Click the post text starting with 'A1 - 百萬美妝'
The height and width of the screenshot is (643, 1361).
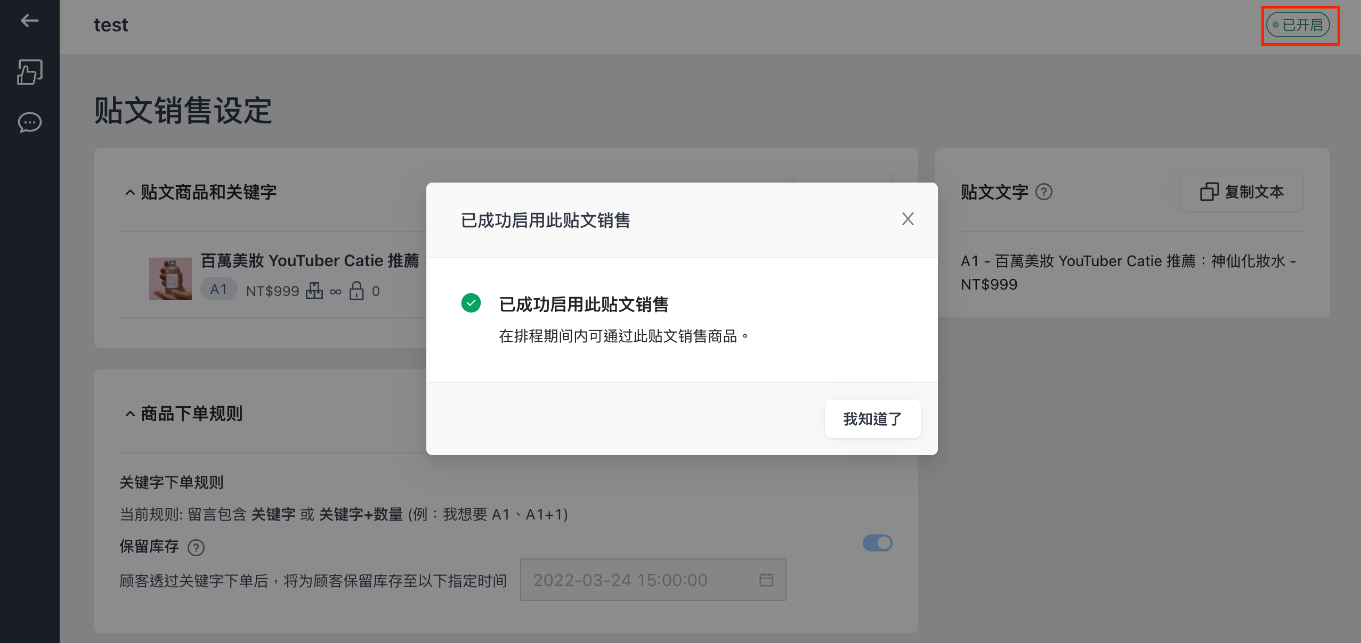[1128, 273]
